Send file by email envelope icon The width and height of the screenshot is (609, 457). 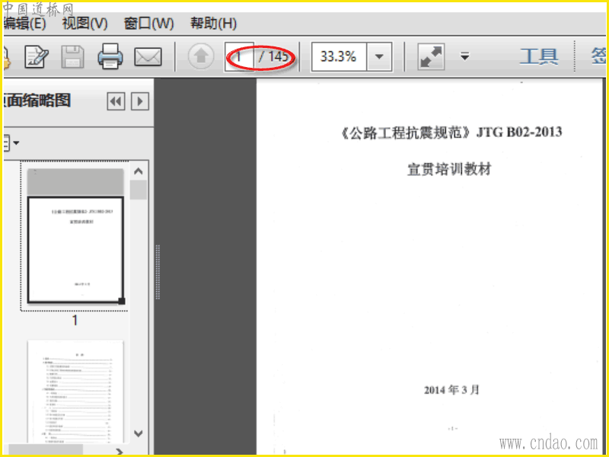[x=148, y=57]
